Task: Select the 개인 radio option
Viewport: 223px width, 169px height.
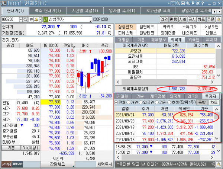Action: 128,102
